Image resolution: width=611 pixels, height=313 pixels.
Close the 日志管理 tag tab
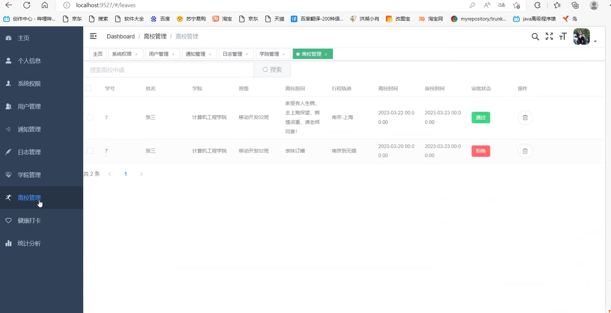click(247, 54)
